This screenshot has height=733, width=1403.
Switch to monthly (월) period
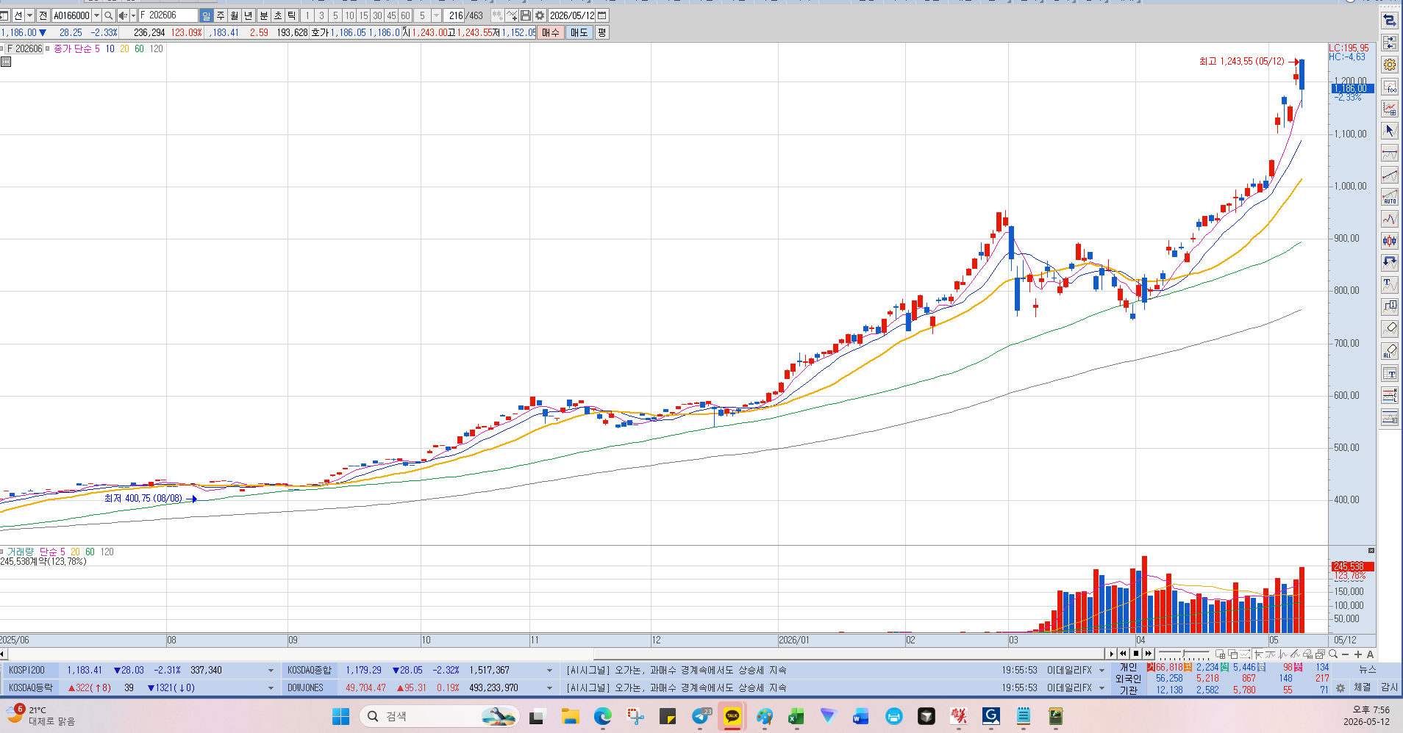pyautogui.click(x=234, y=15)
